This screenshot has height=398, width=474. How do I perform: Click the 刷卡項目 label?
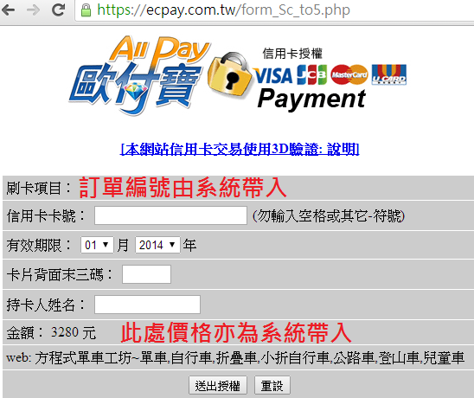pyautogui.click(x=38, y=188)
